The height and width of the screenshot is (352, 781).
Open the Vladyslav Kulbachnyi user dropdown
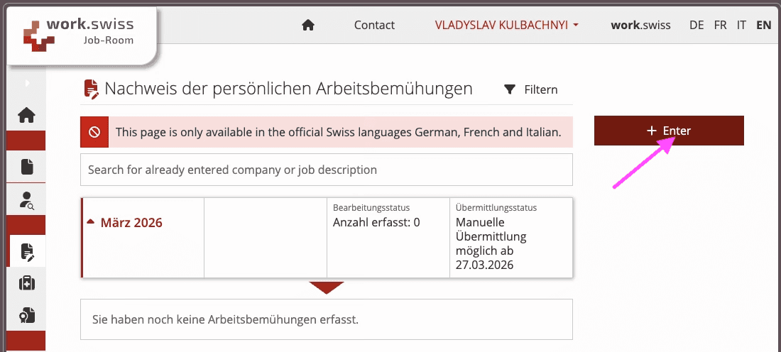(x=506, y=25)
